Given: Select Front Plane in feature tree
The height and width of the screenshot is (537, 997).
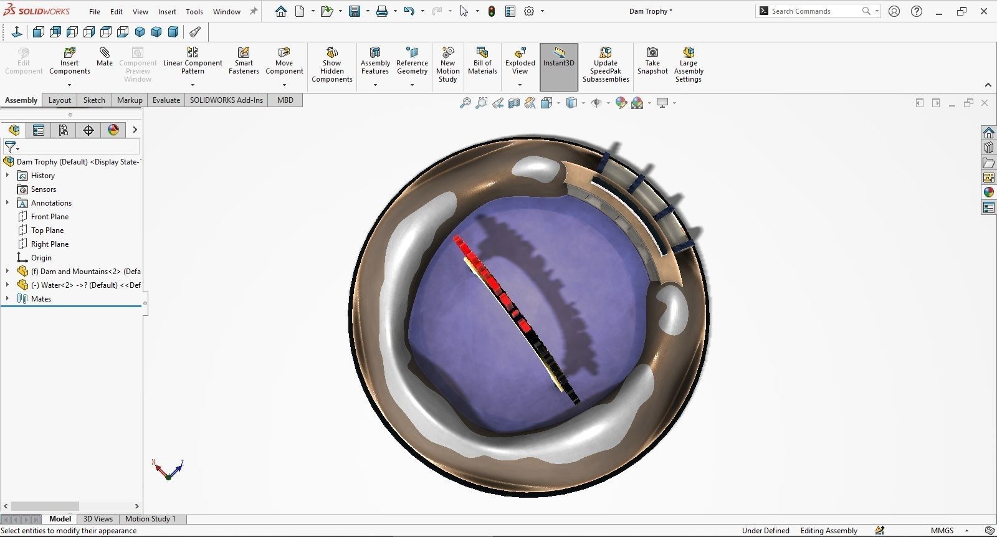Looking at the screenshot, I should (x=50, y=217).
